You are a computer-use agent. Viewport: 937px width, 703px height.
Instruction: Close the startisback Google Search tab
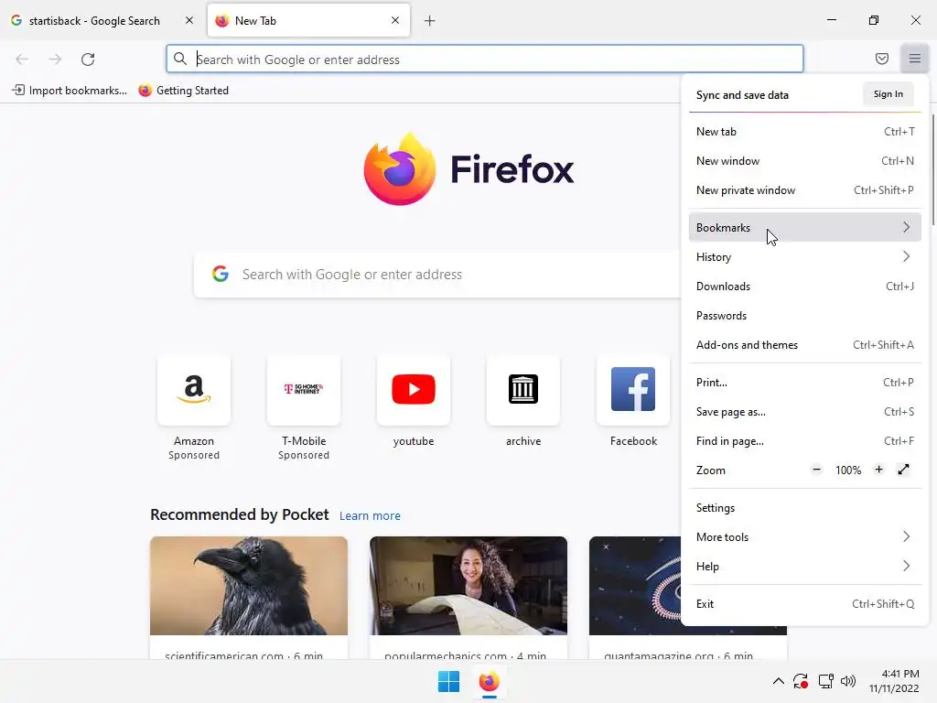coord(189,20)
